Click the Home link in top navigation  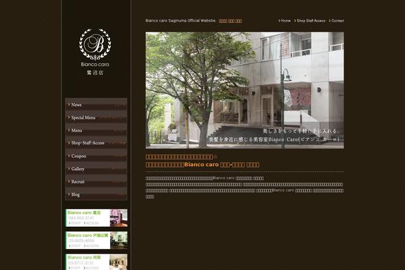click(284, 21)
